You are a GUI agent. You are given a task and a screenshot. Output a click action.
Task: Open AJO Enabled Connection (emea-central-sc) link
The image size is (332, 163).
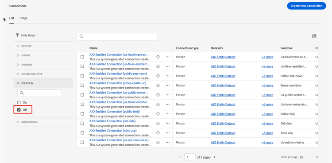118,83
